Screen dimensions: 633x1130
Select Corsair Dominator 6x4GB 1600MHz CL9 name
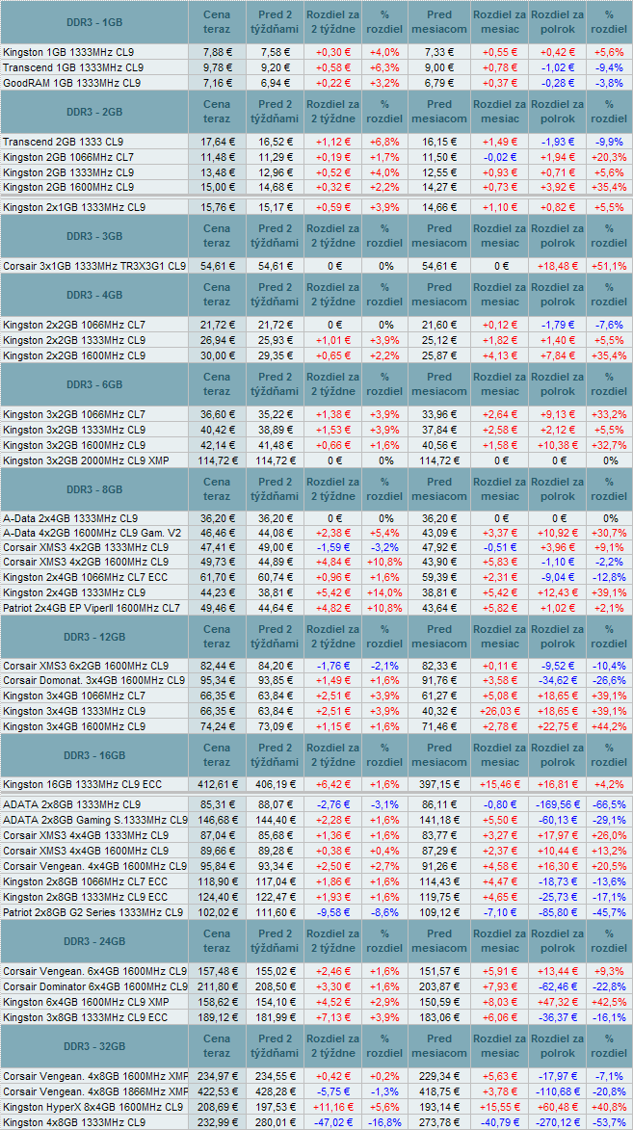tap(94, 986)
